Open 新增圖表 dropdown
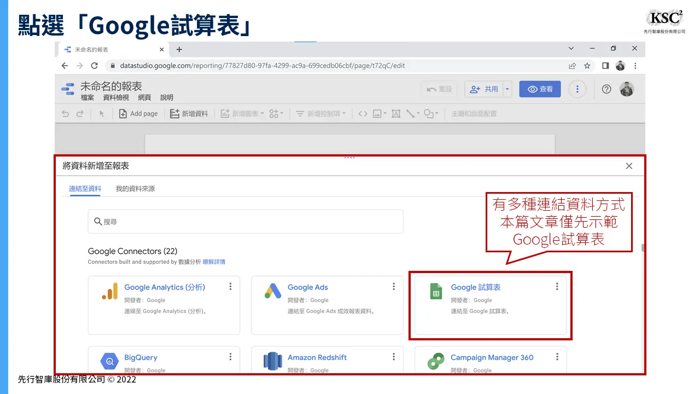 (x=242, y=114)
